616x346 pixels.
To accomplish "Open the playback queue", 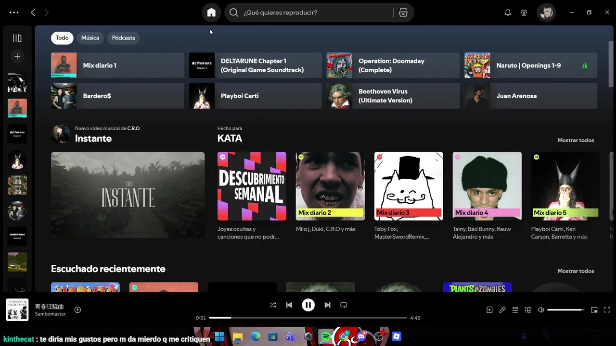I will (515, 310).
